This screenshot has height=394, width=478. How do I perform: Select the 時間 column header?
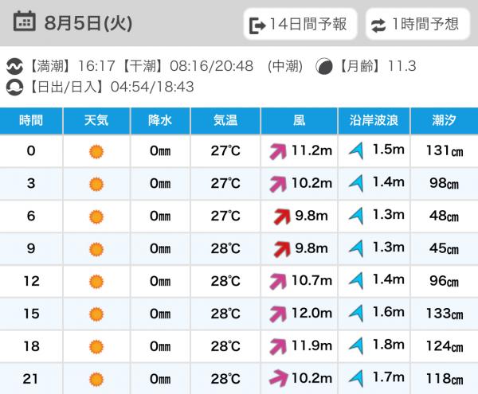(31, 120)
